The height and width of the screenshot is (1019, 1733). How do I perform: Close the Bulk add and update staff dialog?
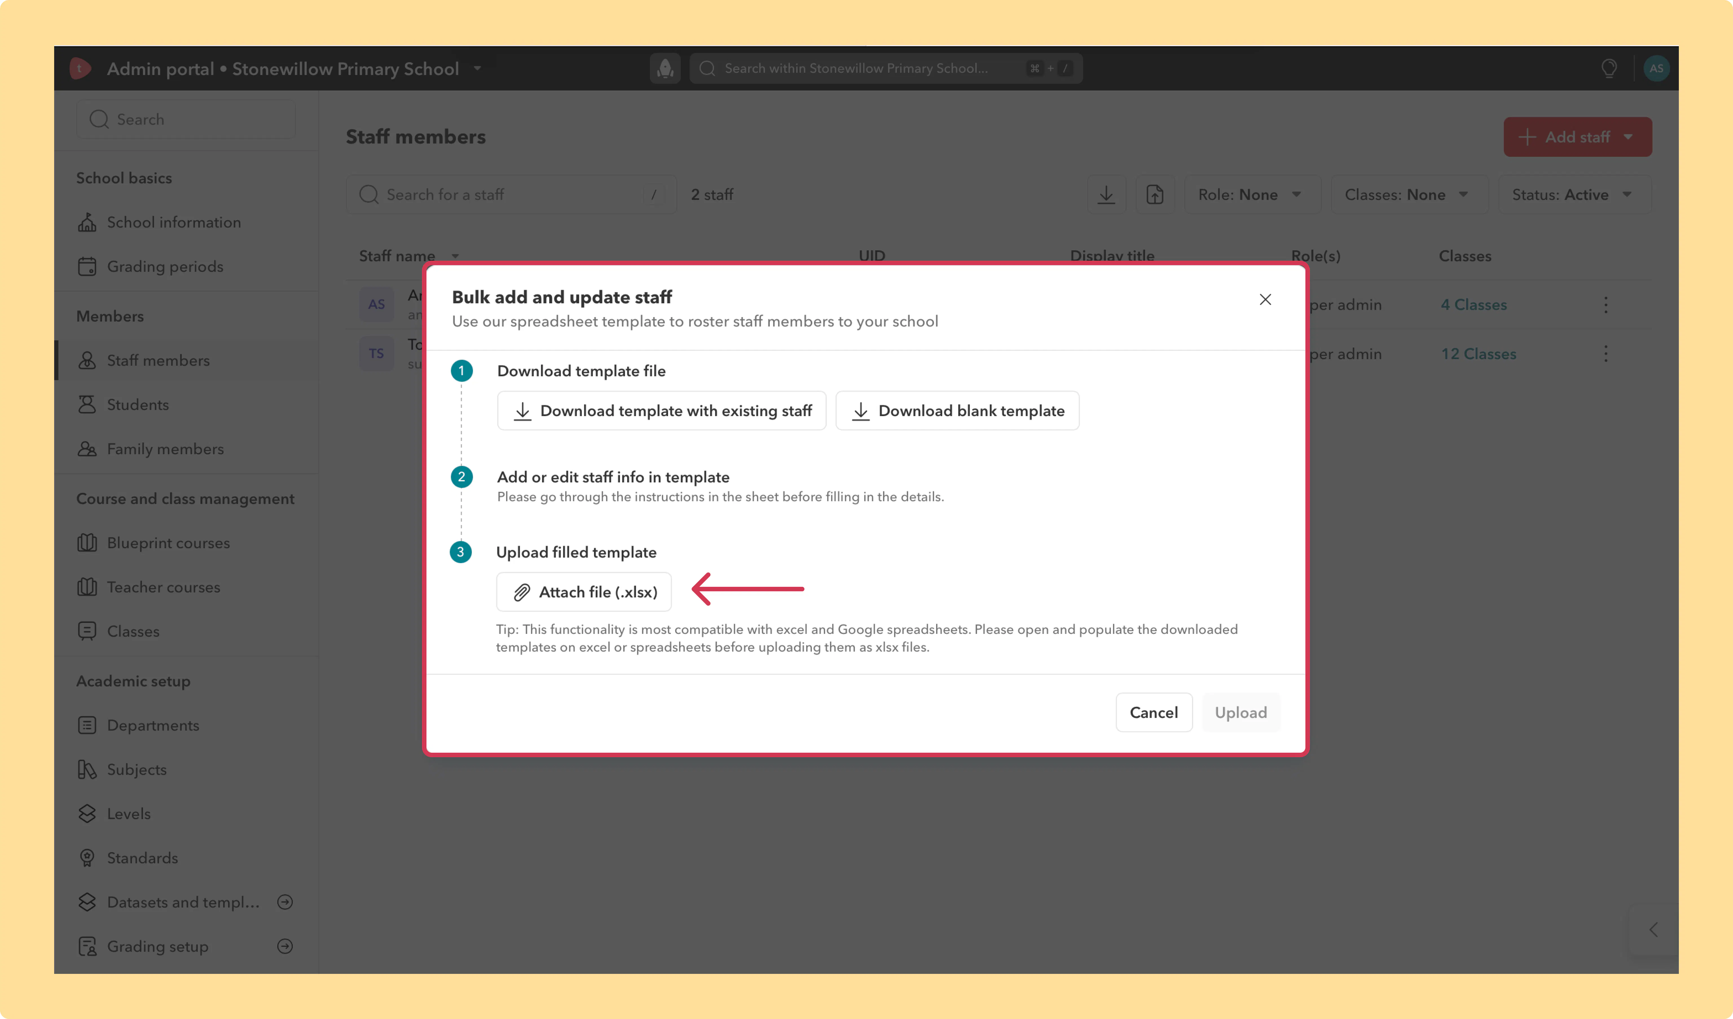coord(1265,299)
